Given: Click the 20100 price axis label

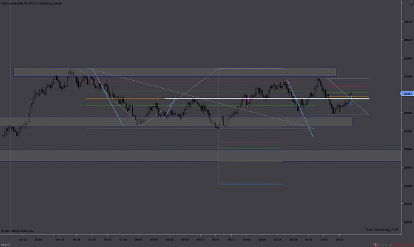Looking at the screenshot, I should [x=407, y=40].
